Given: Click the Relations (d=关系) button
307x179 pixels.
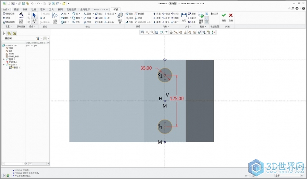Looking at the screenshot, I should click(x=215, y=14).
